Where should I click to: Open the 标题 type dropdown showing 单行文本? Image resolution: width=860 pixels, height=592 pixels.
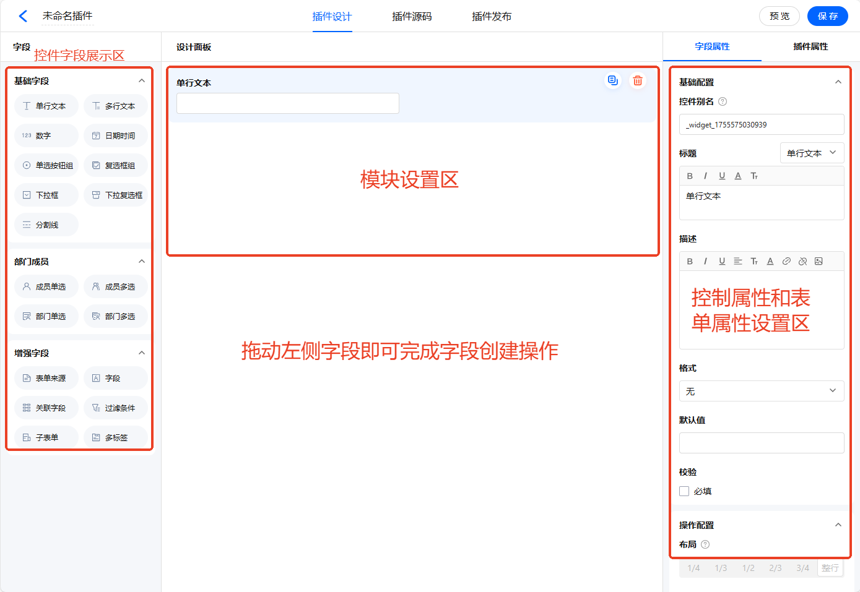(x=811, y=153)
